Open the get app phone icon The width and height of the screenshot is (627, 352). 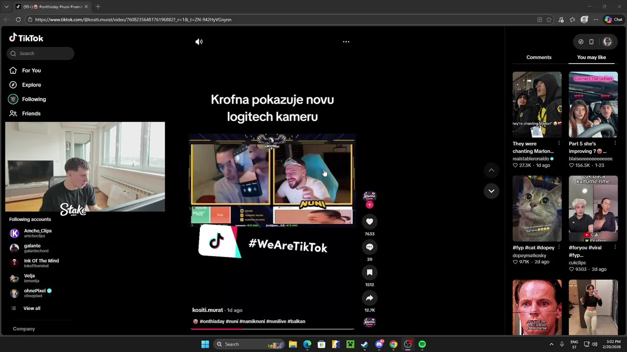coord(591,42)
